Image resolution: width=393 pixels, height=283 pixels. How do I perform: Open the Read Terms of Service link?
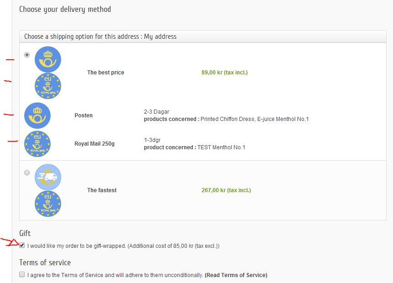236,275
